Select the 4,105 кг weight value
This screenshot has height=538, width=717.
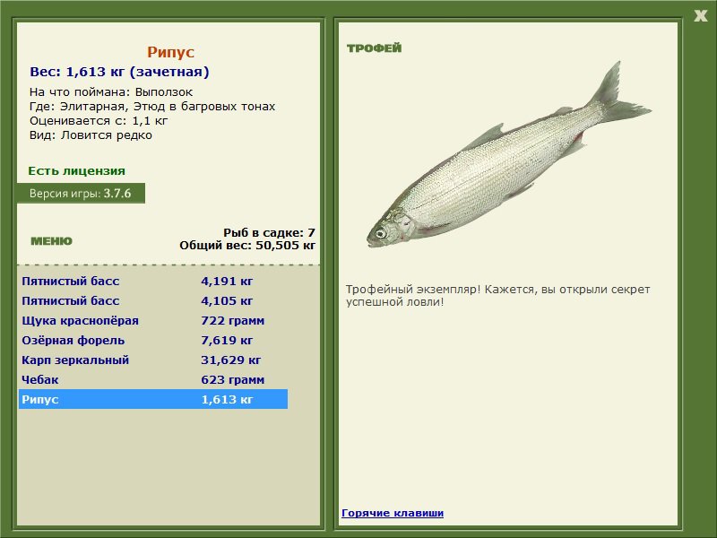227,301
